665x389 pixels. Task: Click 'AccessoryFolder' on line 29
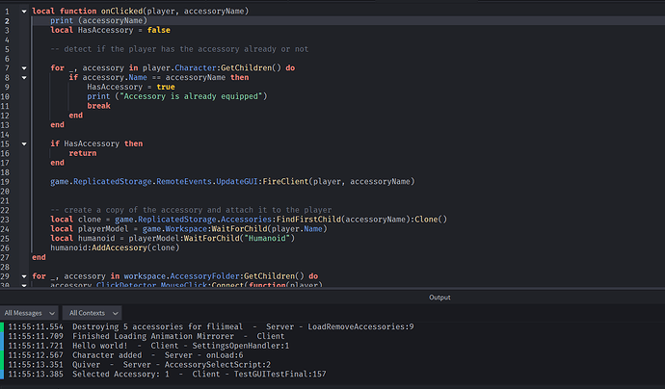point(205,276)
